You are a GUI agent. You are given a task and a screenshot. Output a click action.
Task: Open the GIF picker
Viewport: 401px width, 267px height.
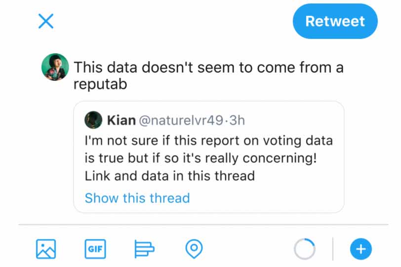point(95,249)
